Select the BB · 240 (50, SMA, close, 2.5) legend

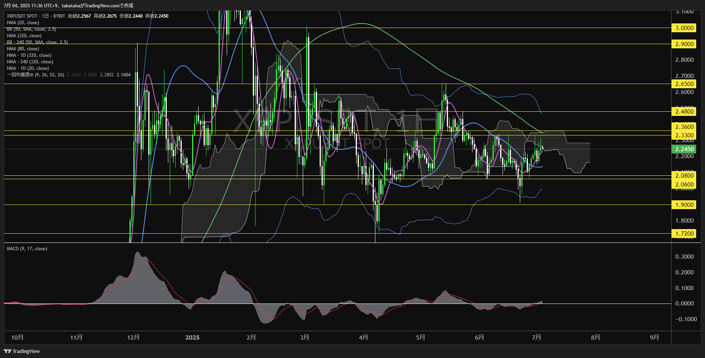pos(37,42)
